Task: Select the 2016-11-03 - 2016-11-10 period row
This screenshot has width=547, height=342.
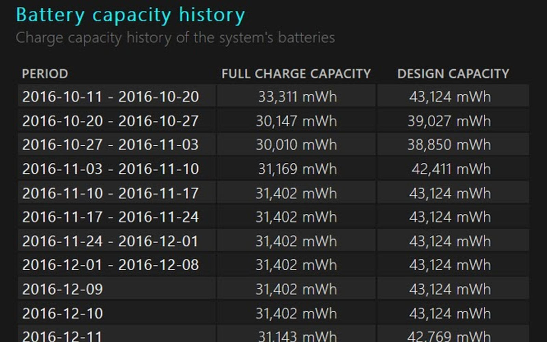Action: [x=111, y=169]
